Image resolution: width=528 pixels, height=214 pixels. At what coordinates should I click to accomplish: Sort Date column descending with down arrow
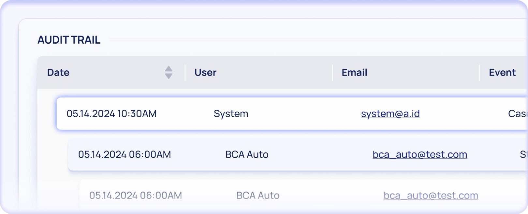pyautogui.click(x=169, y=76)
